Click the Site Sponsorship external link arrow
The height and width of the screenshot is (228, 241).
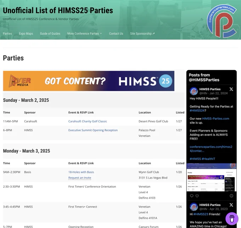click(153, 34)
